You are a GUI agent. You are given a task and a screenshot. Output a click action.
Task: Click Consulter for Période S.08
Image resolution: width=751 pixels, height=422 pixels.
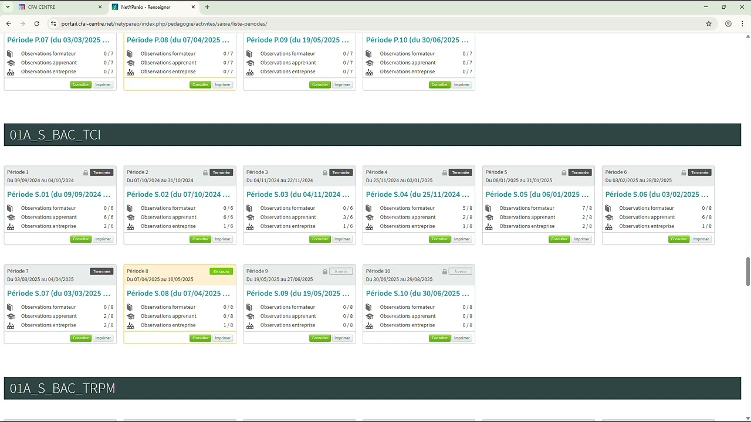tap(201, 338)
